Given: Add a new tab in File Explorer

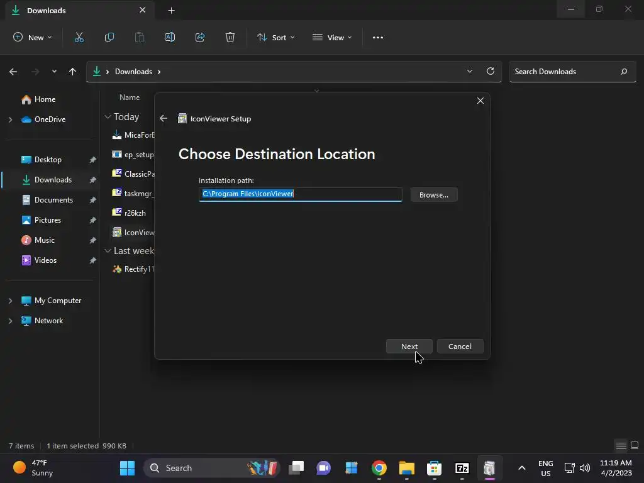Looking at the screenshot, I should click(x=172, y=10).
